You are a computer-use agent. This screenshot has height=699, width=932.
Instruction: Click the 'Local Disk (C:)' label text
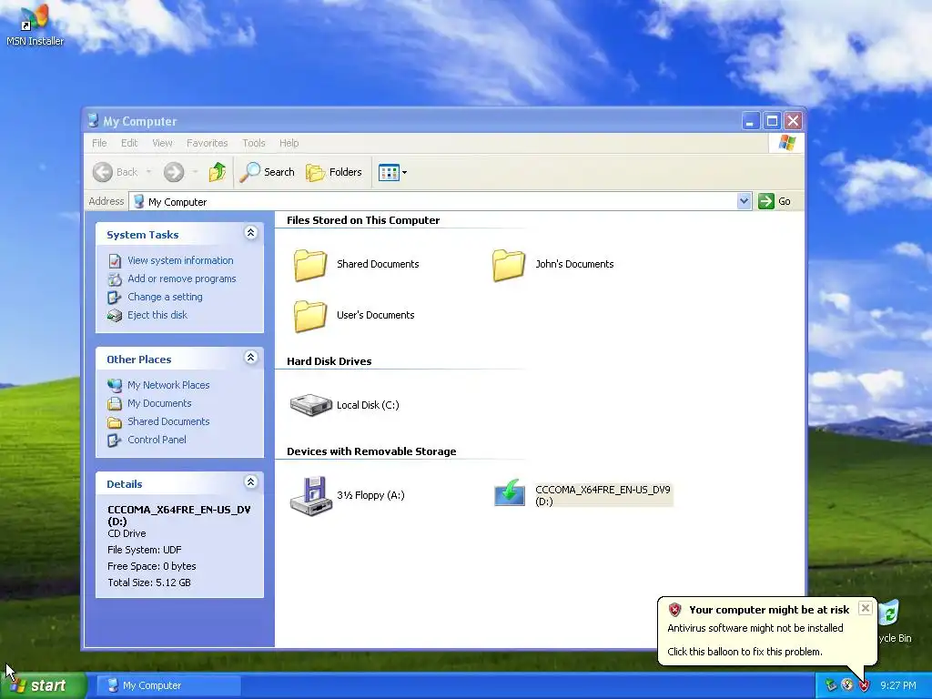(368, 405)
